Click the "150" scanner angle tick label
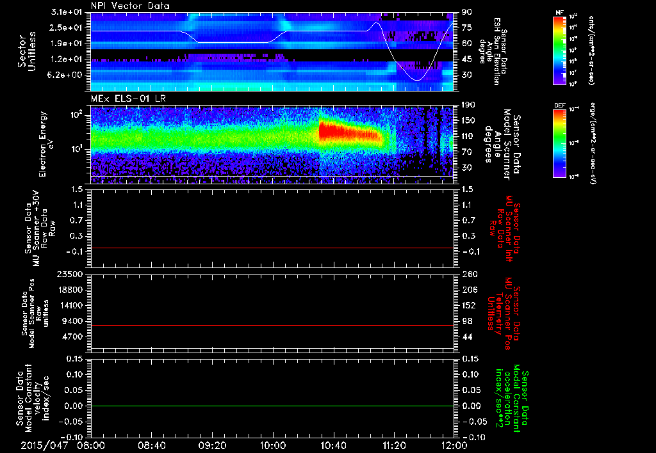This screenshot has height=453, width=656. [468, 120]
